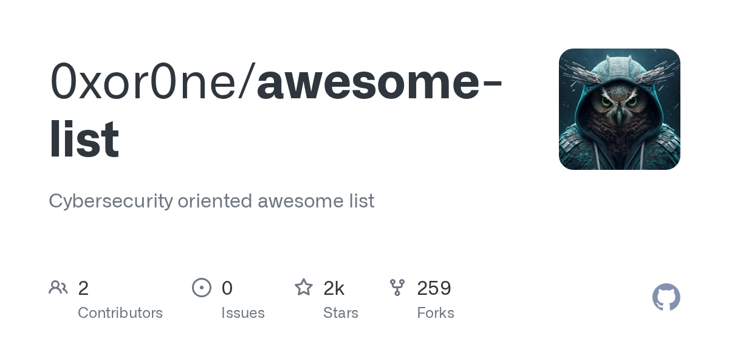Click the word "Cybersecurity" in the description
The width and height of the screenshot is (729, 364).
(111, 201)
